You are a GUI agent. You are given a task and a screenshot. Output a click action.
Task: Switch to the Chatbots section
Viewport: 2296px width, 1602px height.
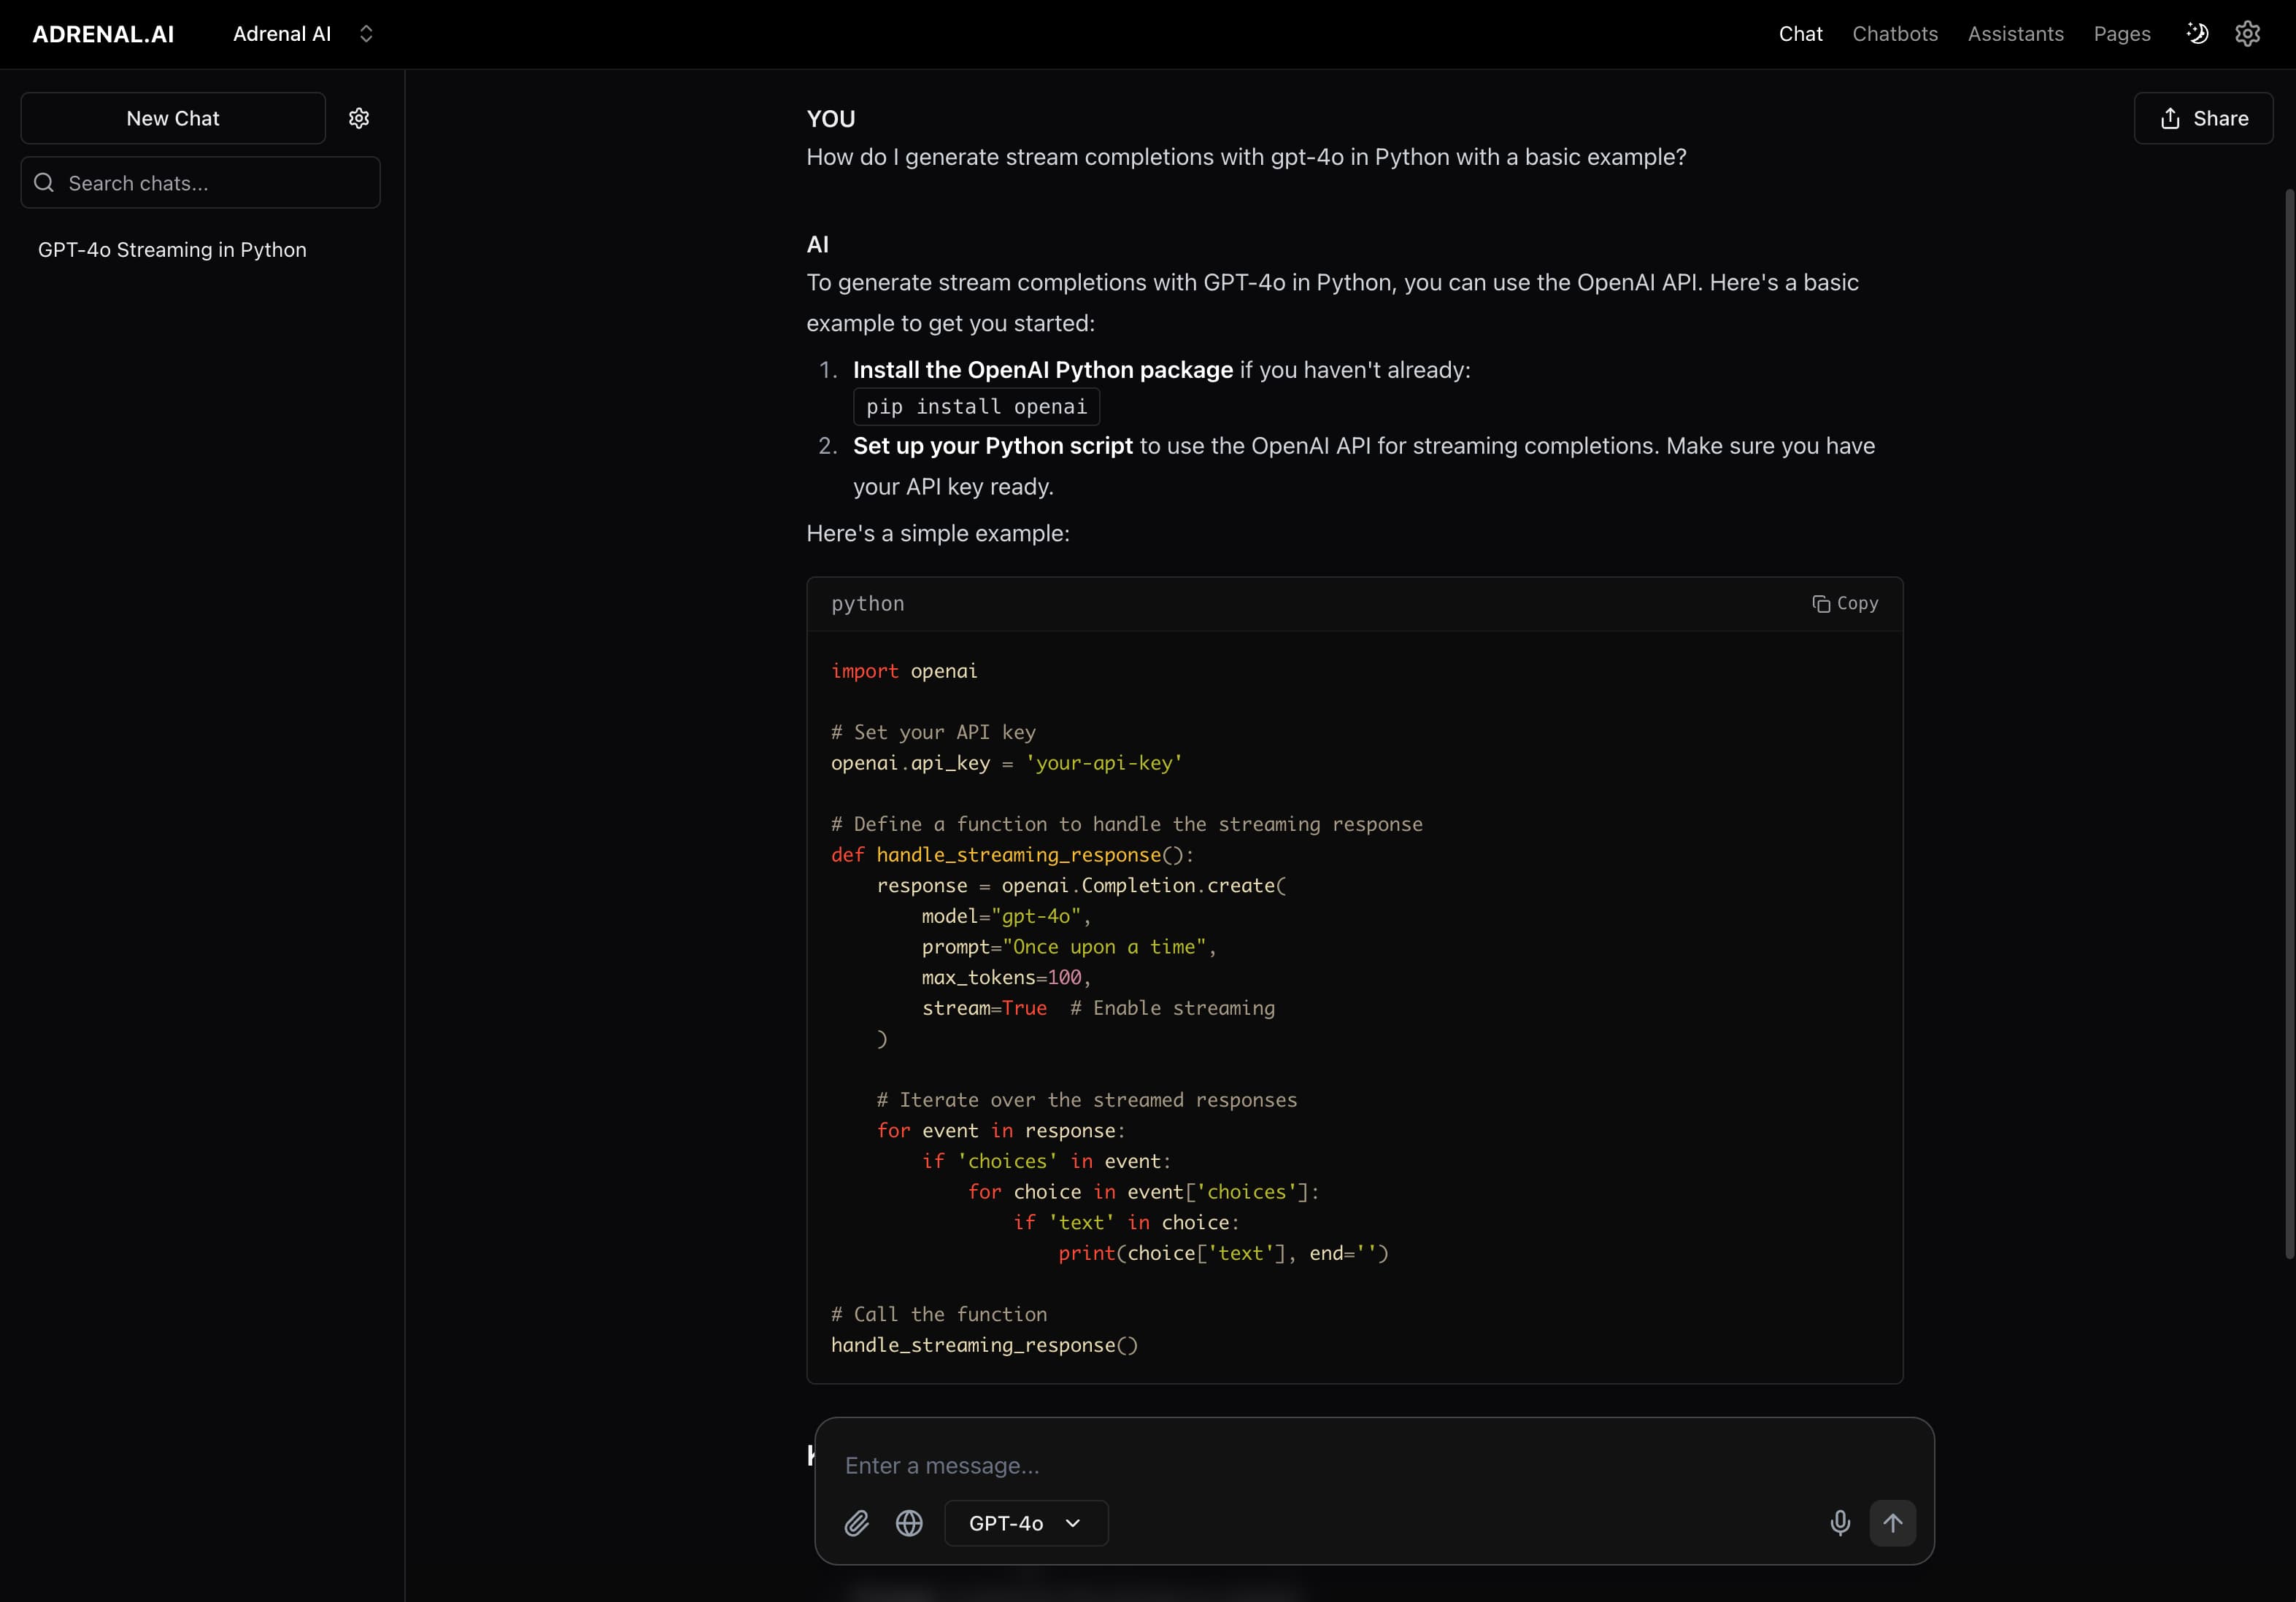point(1895,33)
